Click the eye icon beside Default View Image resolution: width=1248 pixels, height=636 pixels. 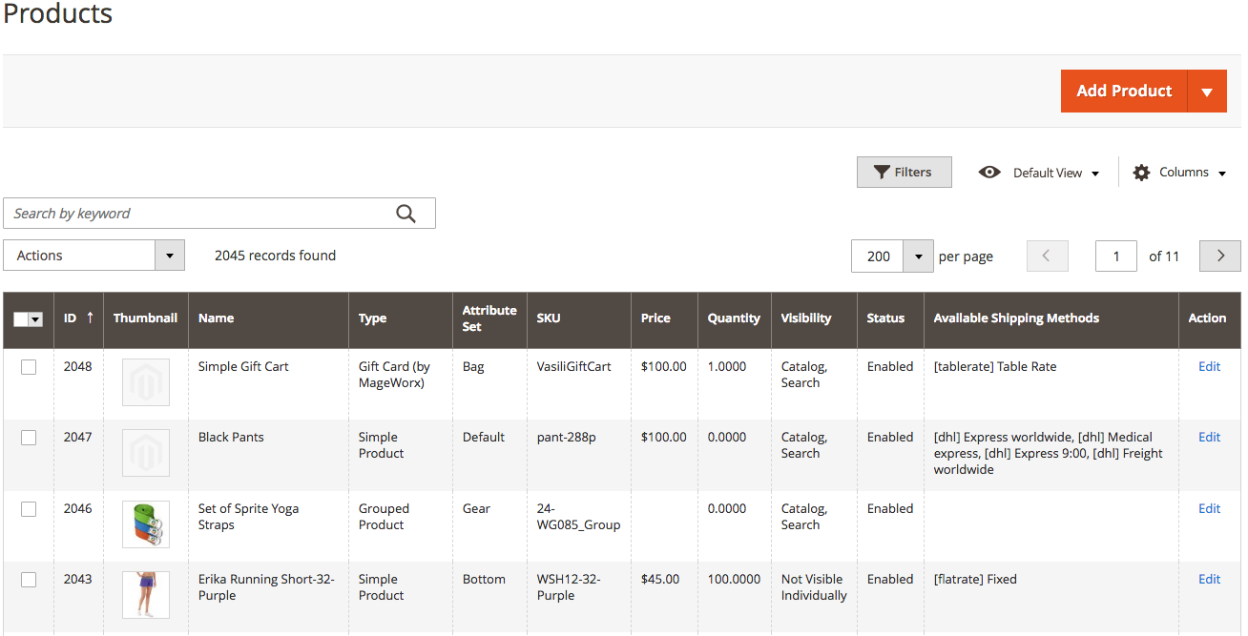tap(989, 173)
